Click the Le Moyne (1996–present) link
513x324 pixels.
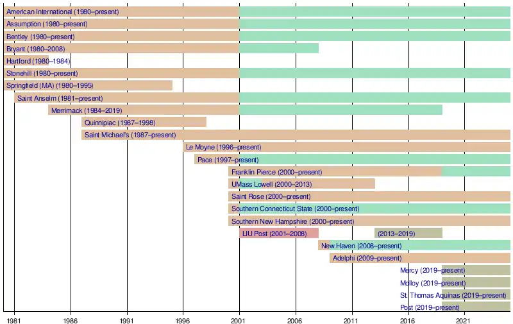pyautogui.click(x=223, y=147)
